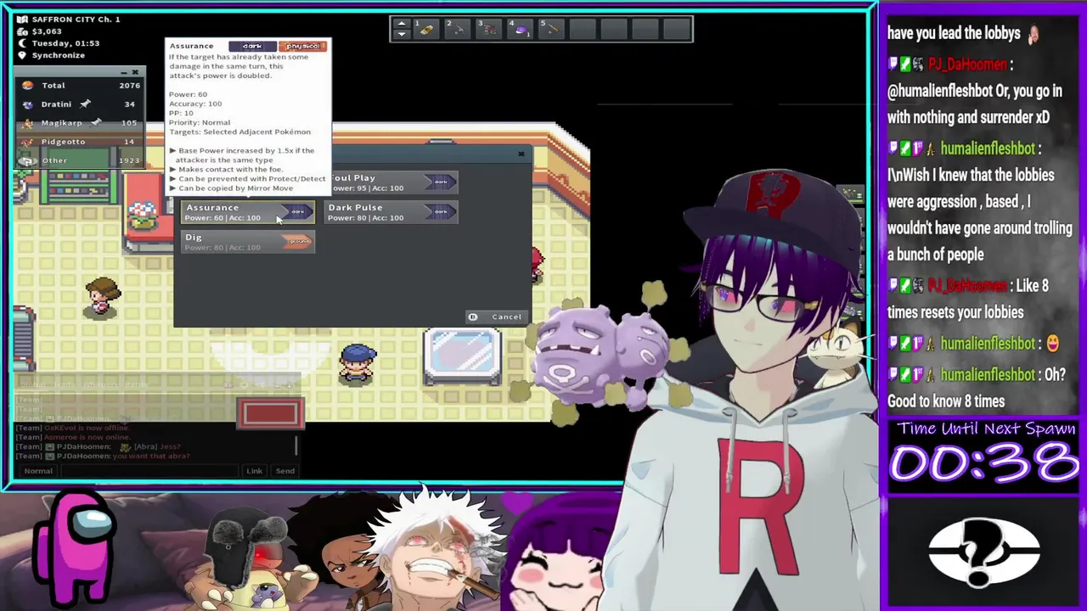Viewport: 1087px width, 611px height.
Task: Click the money coins icon beside $3,063
Action: point(22,31)
